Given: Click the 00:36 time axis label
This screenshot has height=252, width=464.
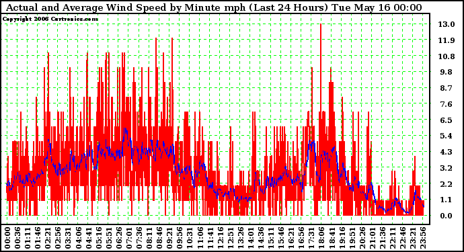Looking at the screenshot, I should [x=17, y=238].
